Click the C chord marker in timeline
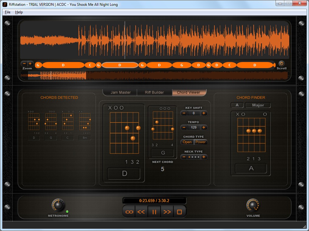309x231 pixels. click(90, 65)
